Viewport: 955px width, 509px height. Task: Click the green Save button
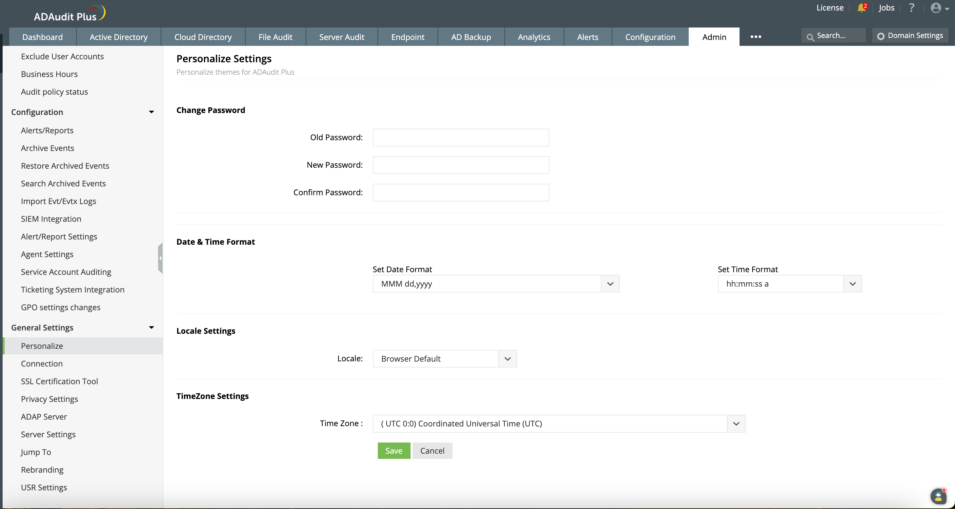click(394, 450)
